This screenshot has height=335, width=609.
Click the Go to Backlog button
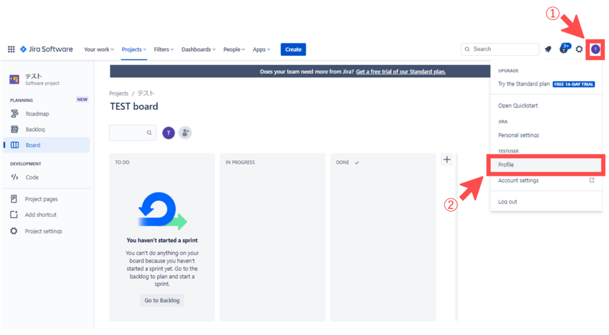tap(162, 301)
